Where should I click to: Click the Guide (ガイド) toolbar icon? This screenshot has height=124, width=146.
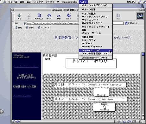click(x=69, y=16)
